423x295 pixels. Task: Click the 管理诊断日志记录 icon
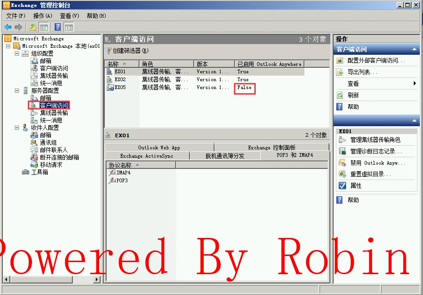click(x=342, y=151)
